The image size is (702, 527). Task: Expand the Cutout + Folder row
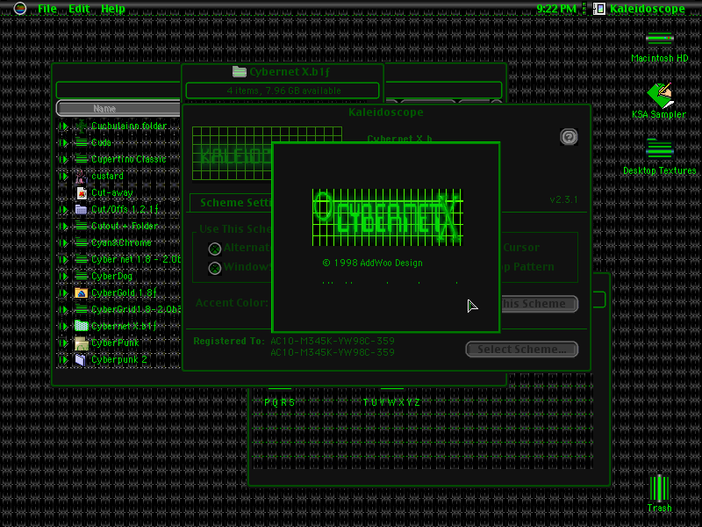(x=63, y=227)
